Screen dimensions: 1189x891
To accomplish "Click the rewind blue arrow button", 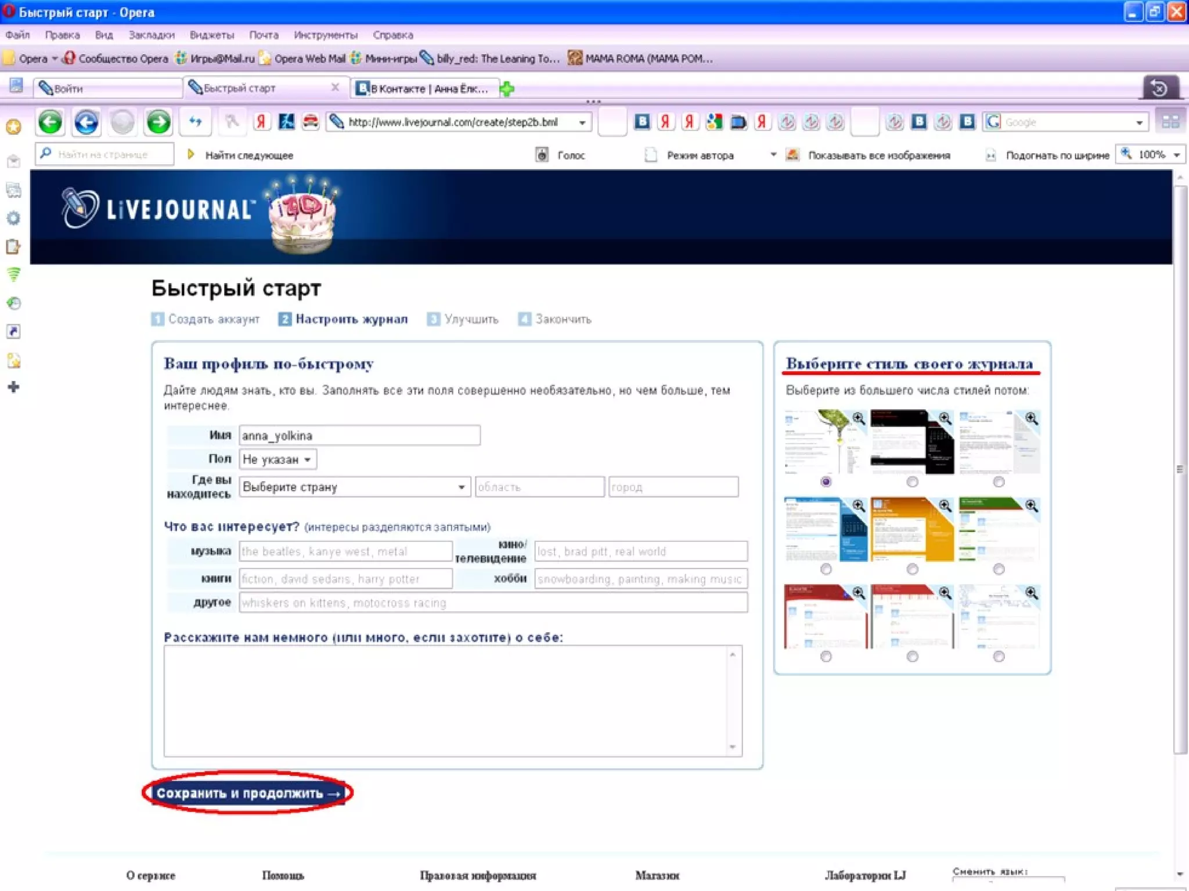I will (87, 122).
